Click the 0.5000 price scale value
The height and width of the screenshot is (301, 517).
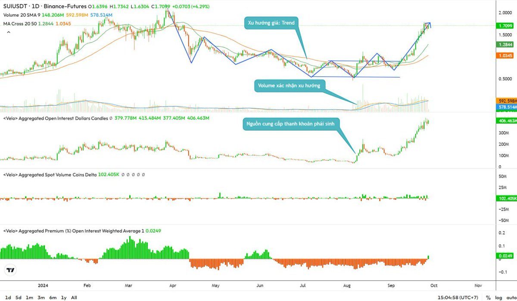pos(505,79)
